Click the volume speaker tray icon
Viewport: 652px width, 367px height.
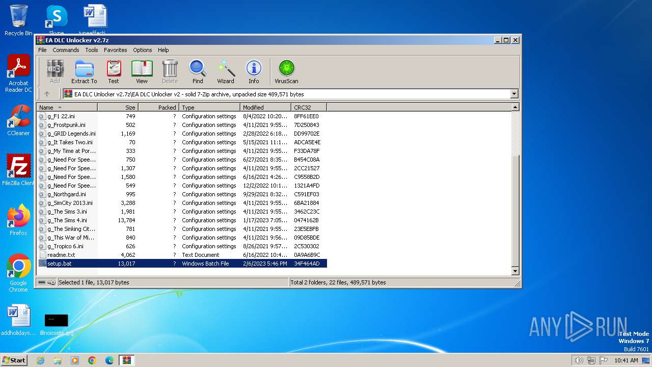point(579,360)
